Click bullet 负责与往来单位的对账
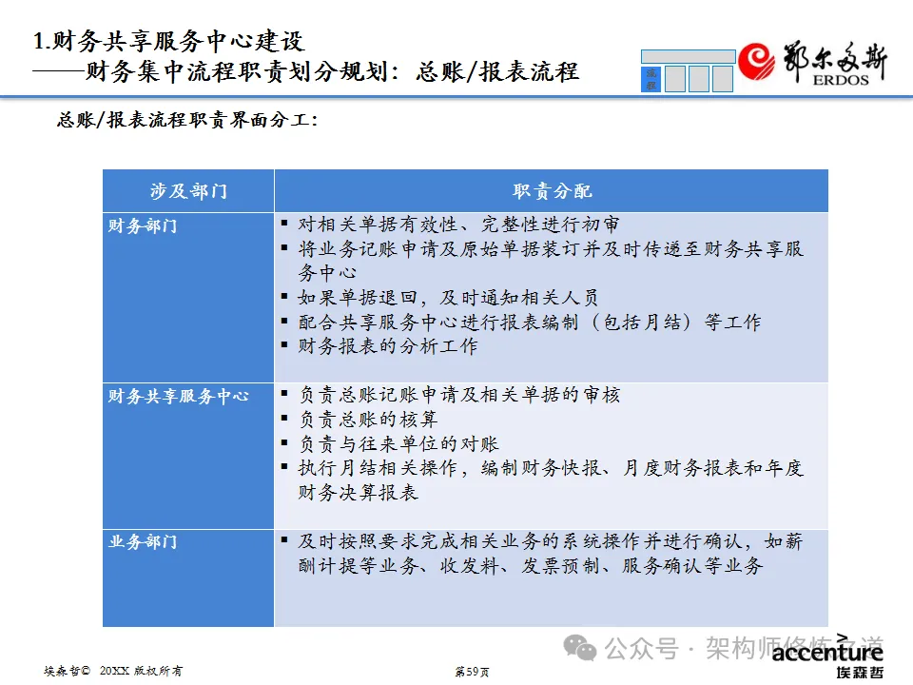This screenshot has height=685, width=913. (398, 444)
